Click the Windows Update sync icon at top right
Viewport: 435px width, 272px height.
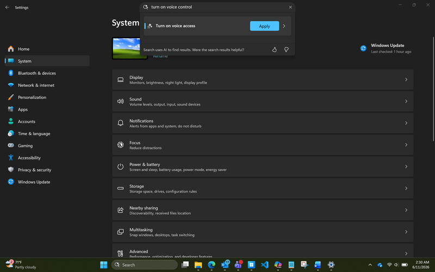tap(363, 48)
